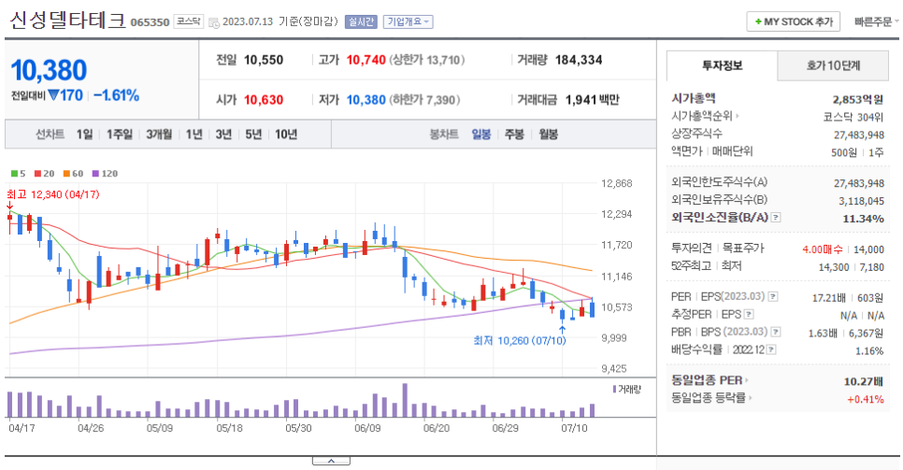Click the 고가 value 10,740
Image resolution: width=903 pixels, height=470 pixels.
coord(365,60)
